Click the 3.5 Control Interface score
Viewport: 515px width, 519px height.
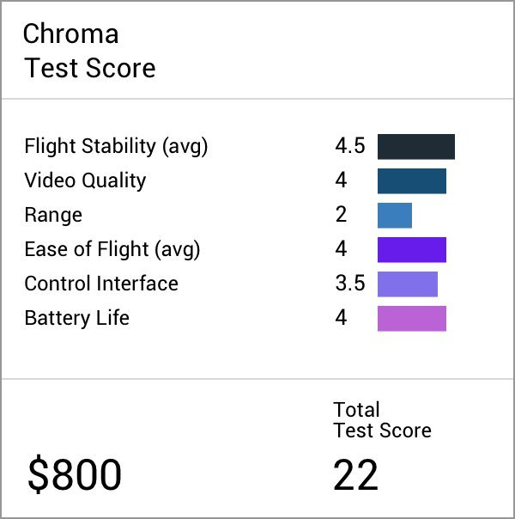tap(349, 284)
